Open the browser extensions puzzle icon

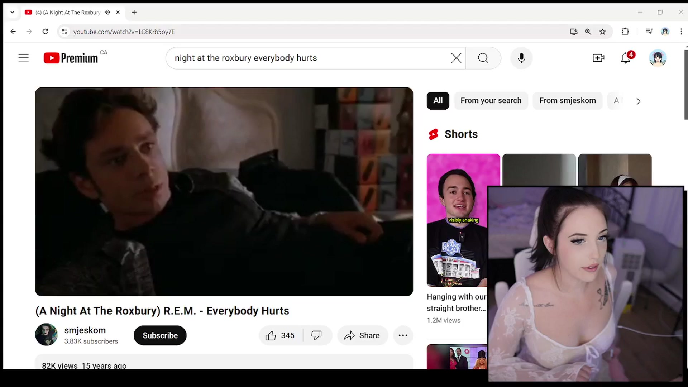pyautogui.click(x=625, y=32)
